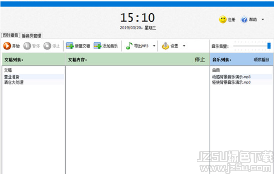Viewport: 274px width, 174px height.
Task: Click the New Script (新建文稿) icon
Action: 70,46
